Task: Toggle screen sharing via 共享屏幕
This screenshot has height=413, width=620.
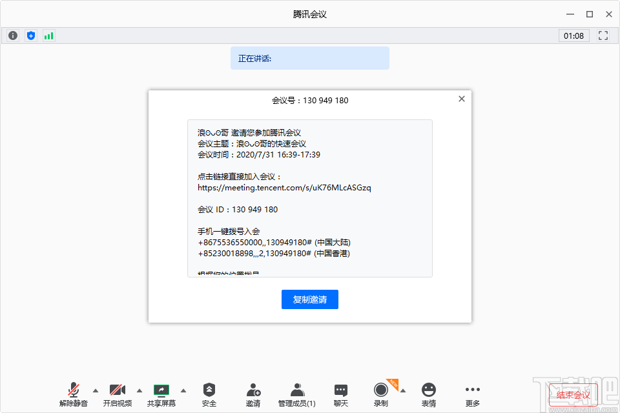Action: tap(161, 392)
